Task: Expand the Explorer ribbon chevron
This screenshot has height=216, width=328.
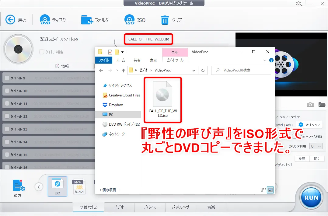Action: click(x=265, y=60)
